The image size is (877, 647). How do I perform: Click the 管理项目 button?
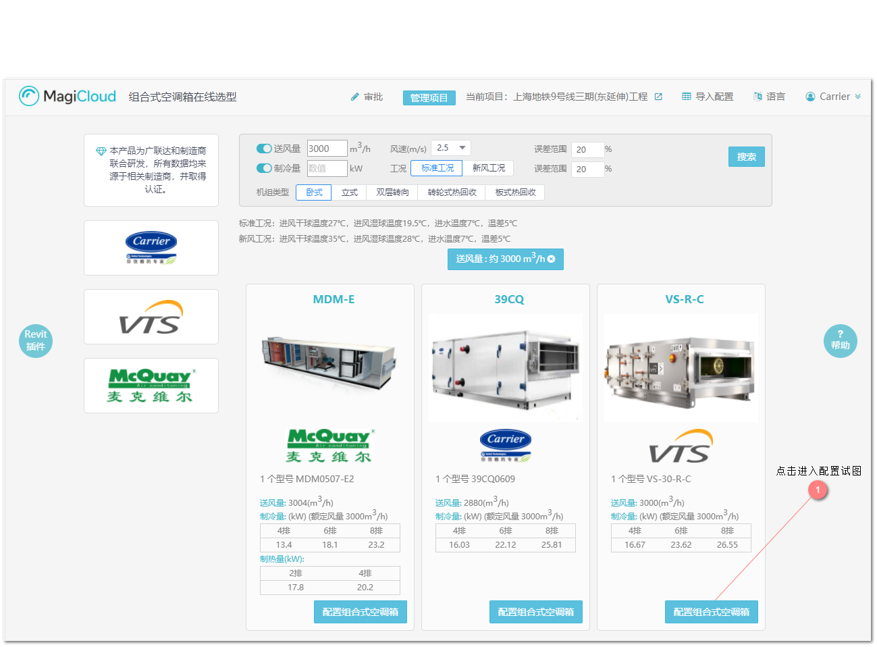(x=429, y=98)
